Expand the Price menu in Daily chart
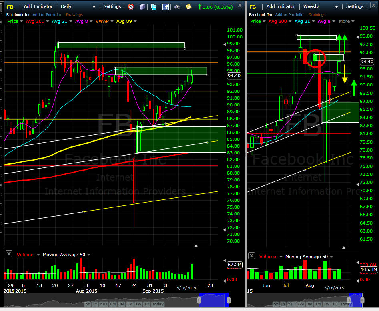 click(x=22, y=22)
